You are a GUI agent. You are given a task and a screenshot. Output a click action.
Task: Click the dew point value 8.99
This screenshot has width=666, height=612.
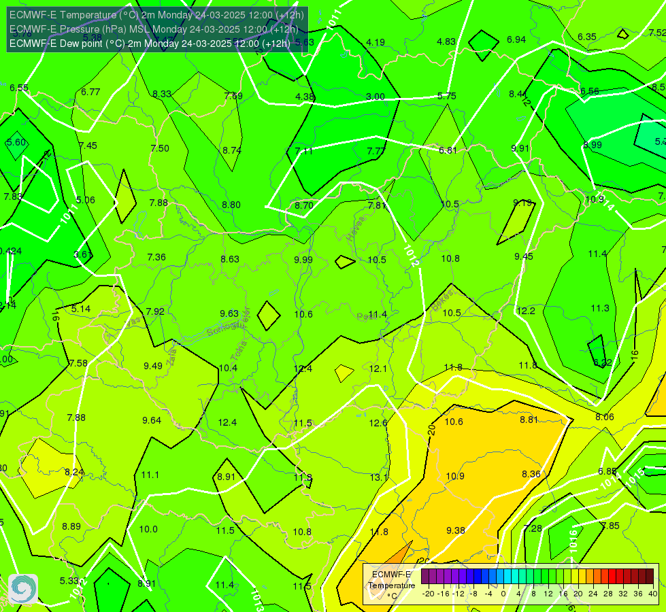[593, 145]
